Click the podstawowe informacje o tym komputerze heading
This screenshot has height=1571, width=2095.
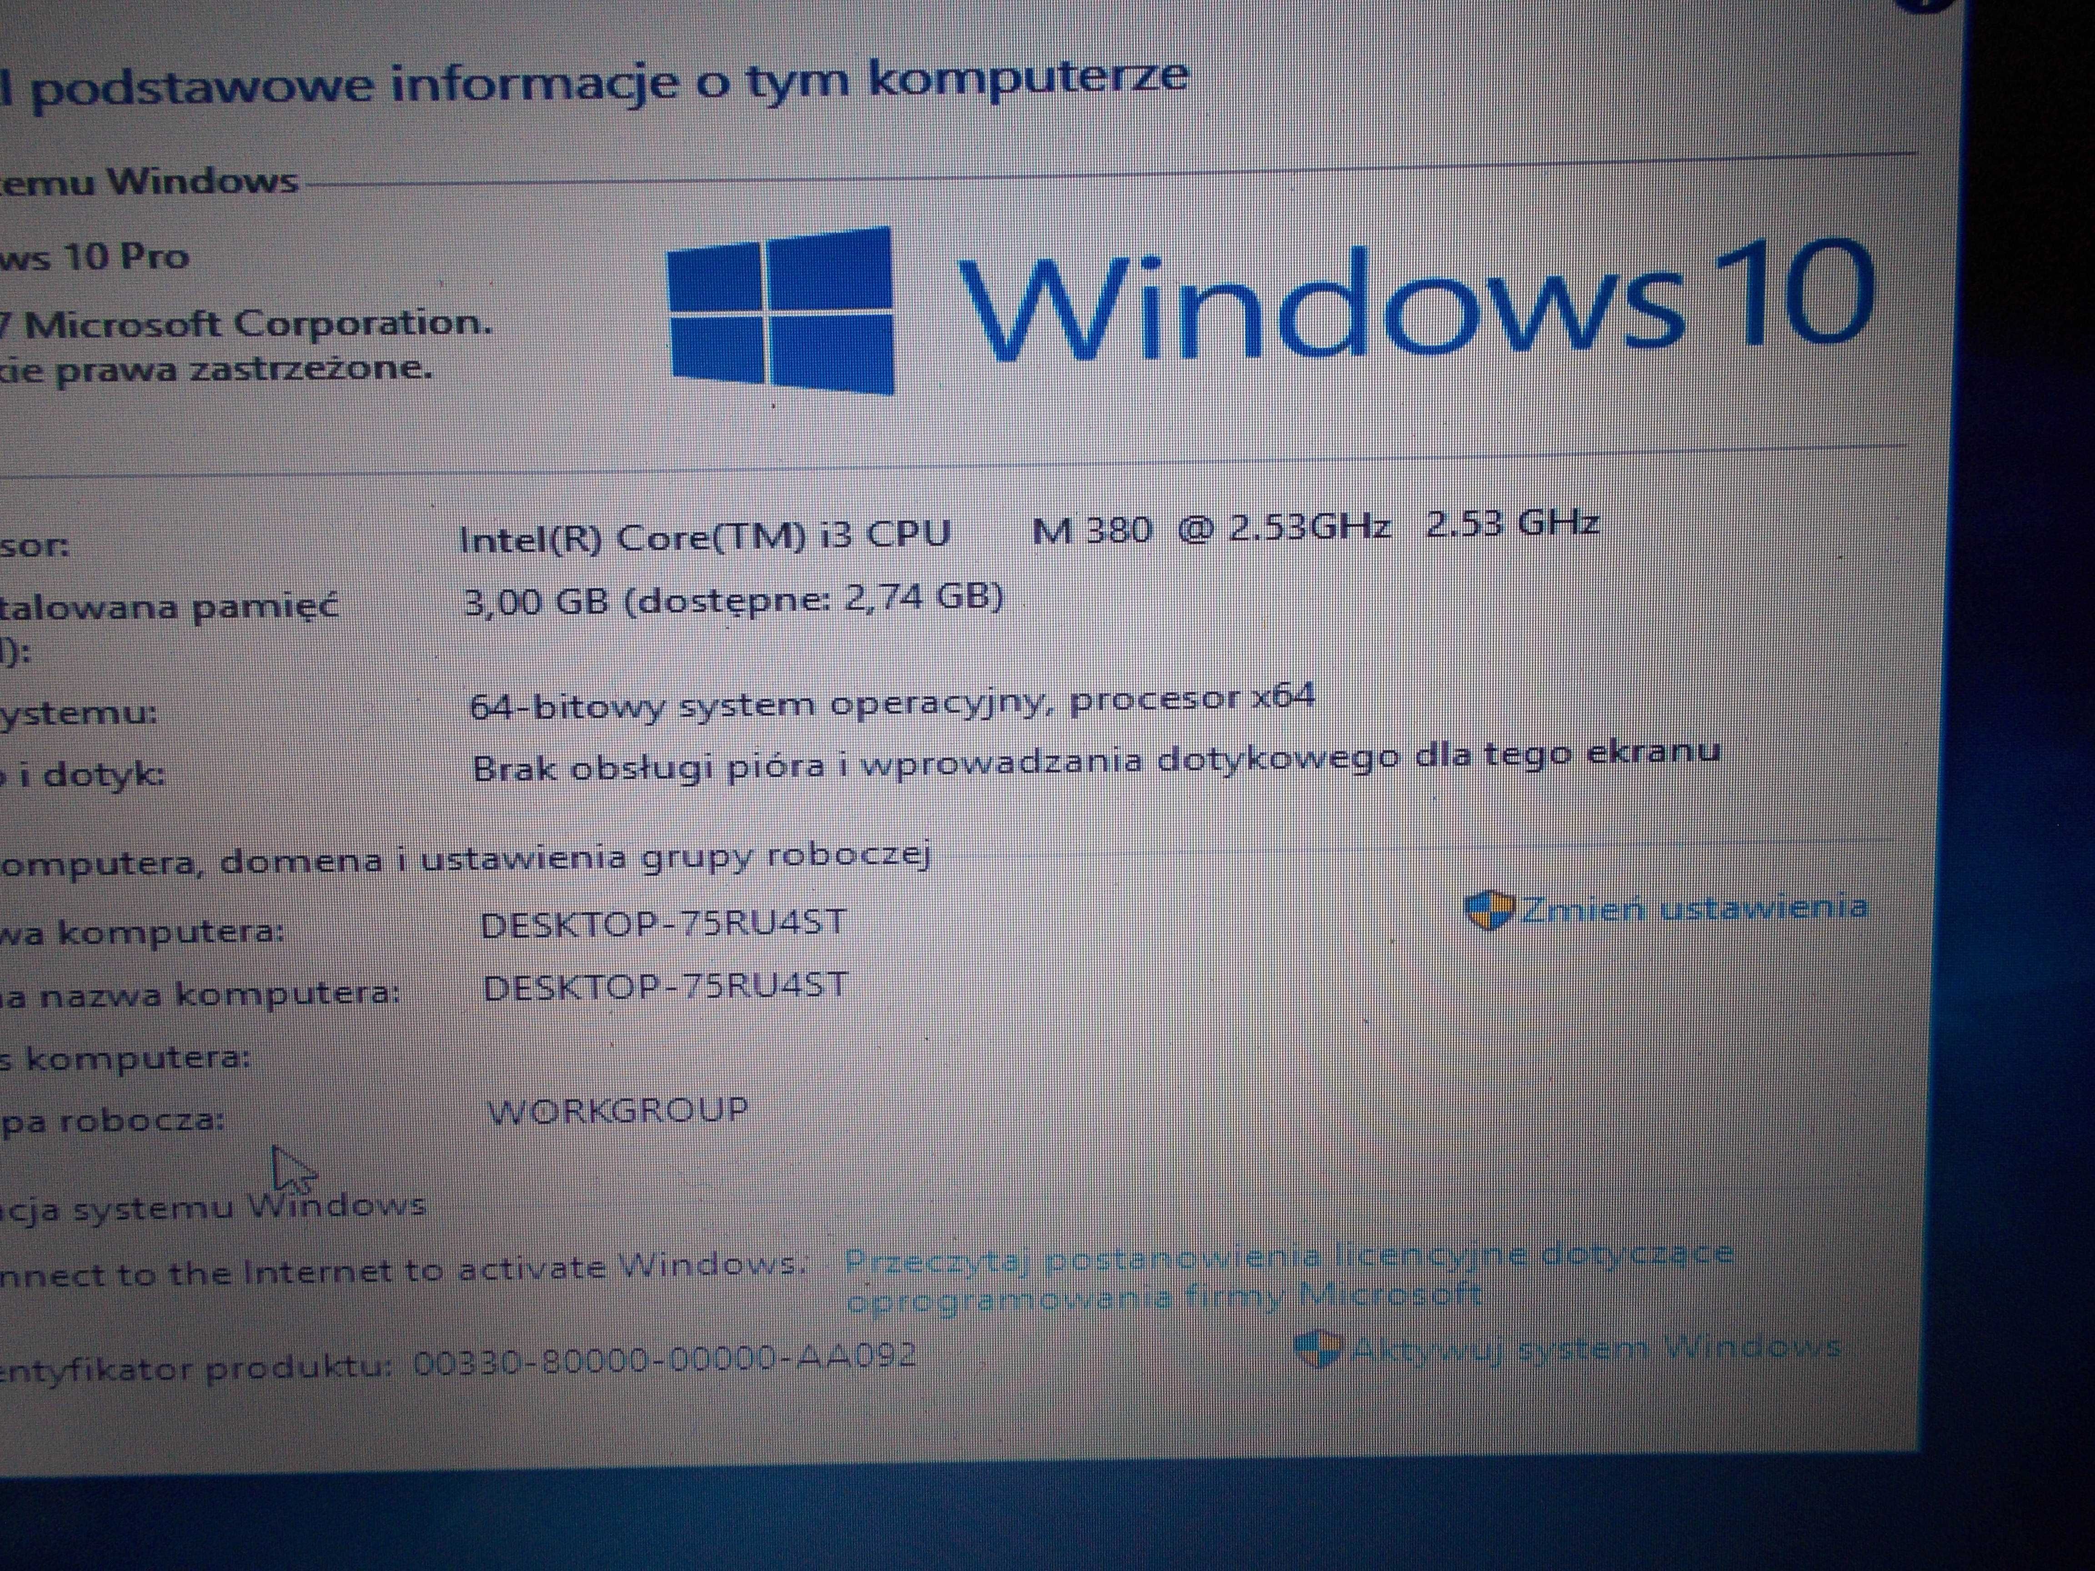[x=595, y=82]
